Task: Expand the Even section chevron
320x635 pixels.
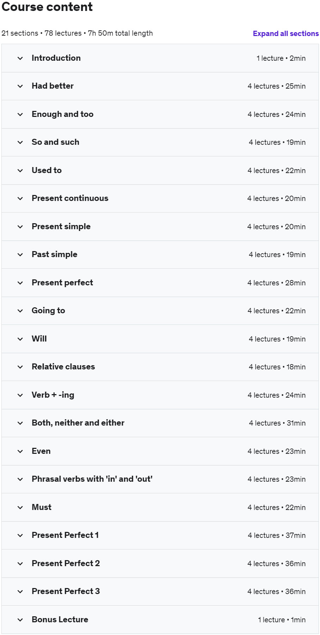Action: pos(20,451)
